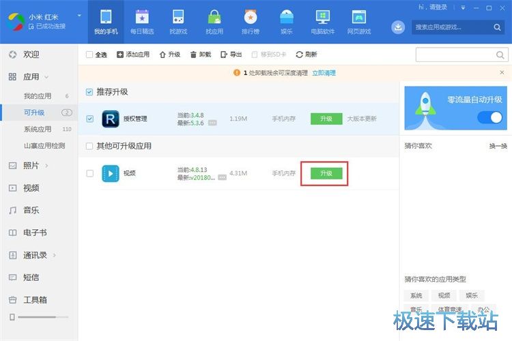Go to 欢迎 in the sidebar
This screenshot has width=512, height=341.
tap(31, 55)
